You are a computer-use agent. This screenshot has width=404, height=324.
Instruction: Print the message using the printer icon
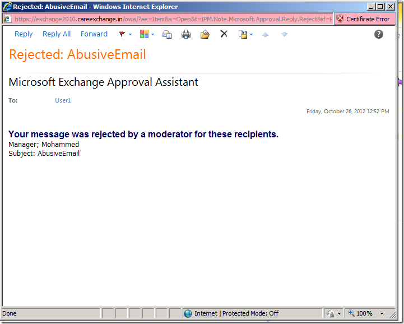coord(186,34)
